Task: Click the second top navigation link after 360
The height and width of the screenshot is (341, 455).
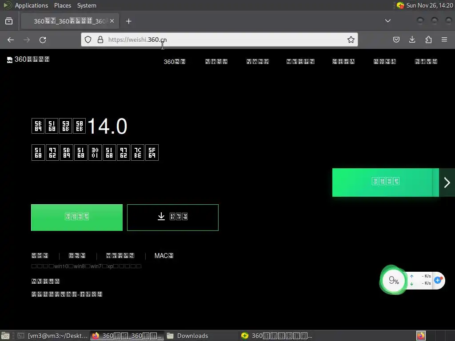Action: 257,61
